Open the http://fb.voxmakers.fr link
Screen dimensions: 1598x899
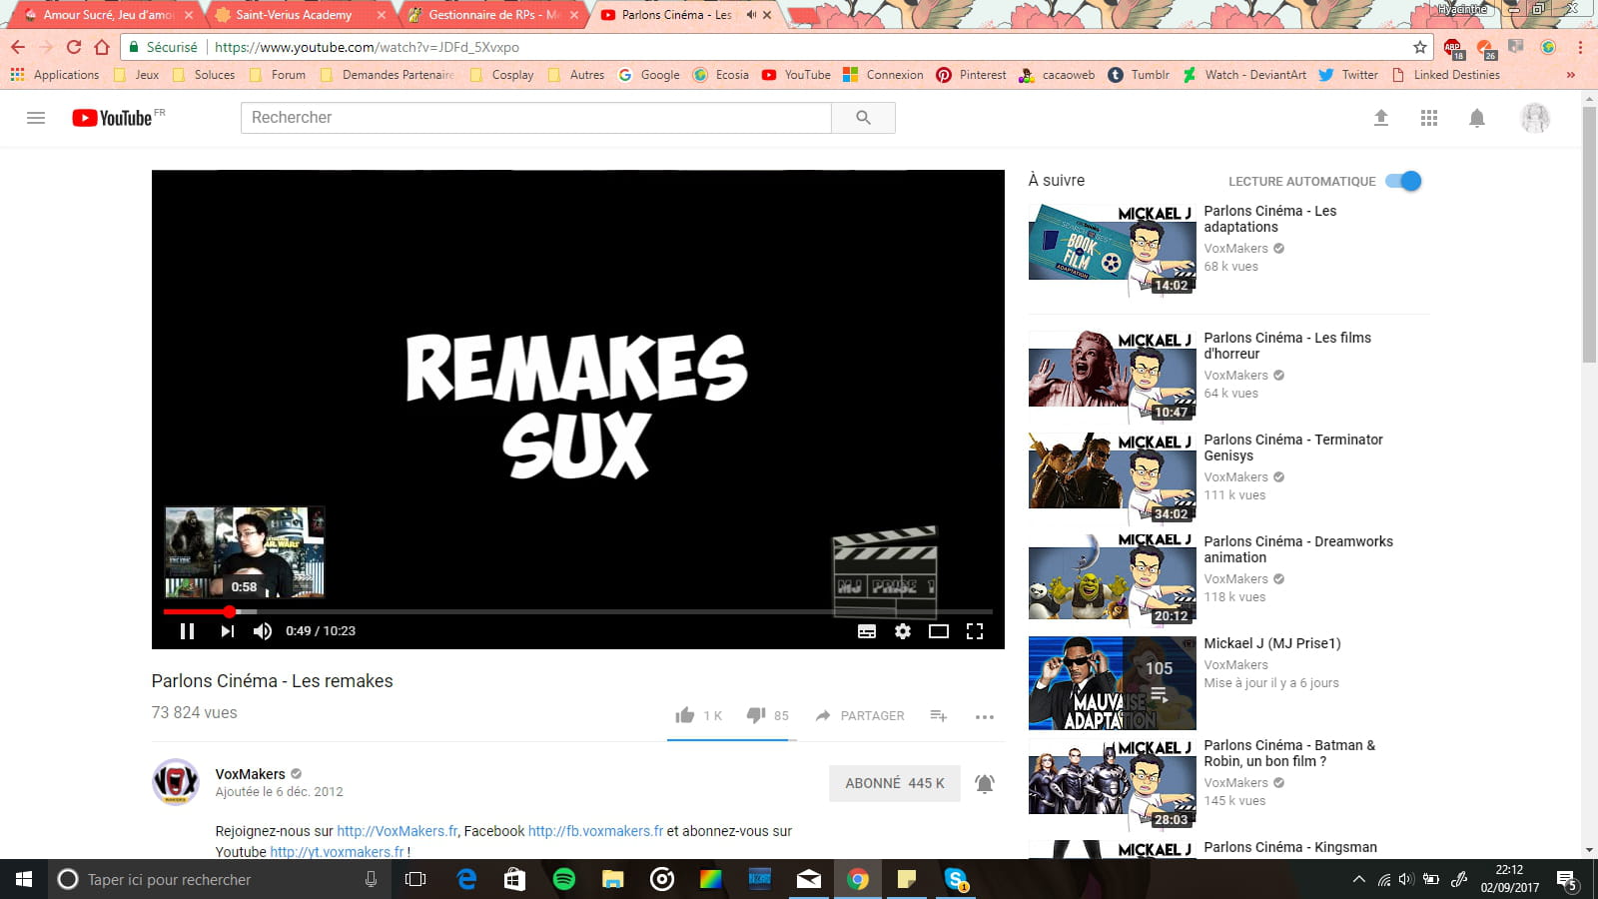595,831
